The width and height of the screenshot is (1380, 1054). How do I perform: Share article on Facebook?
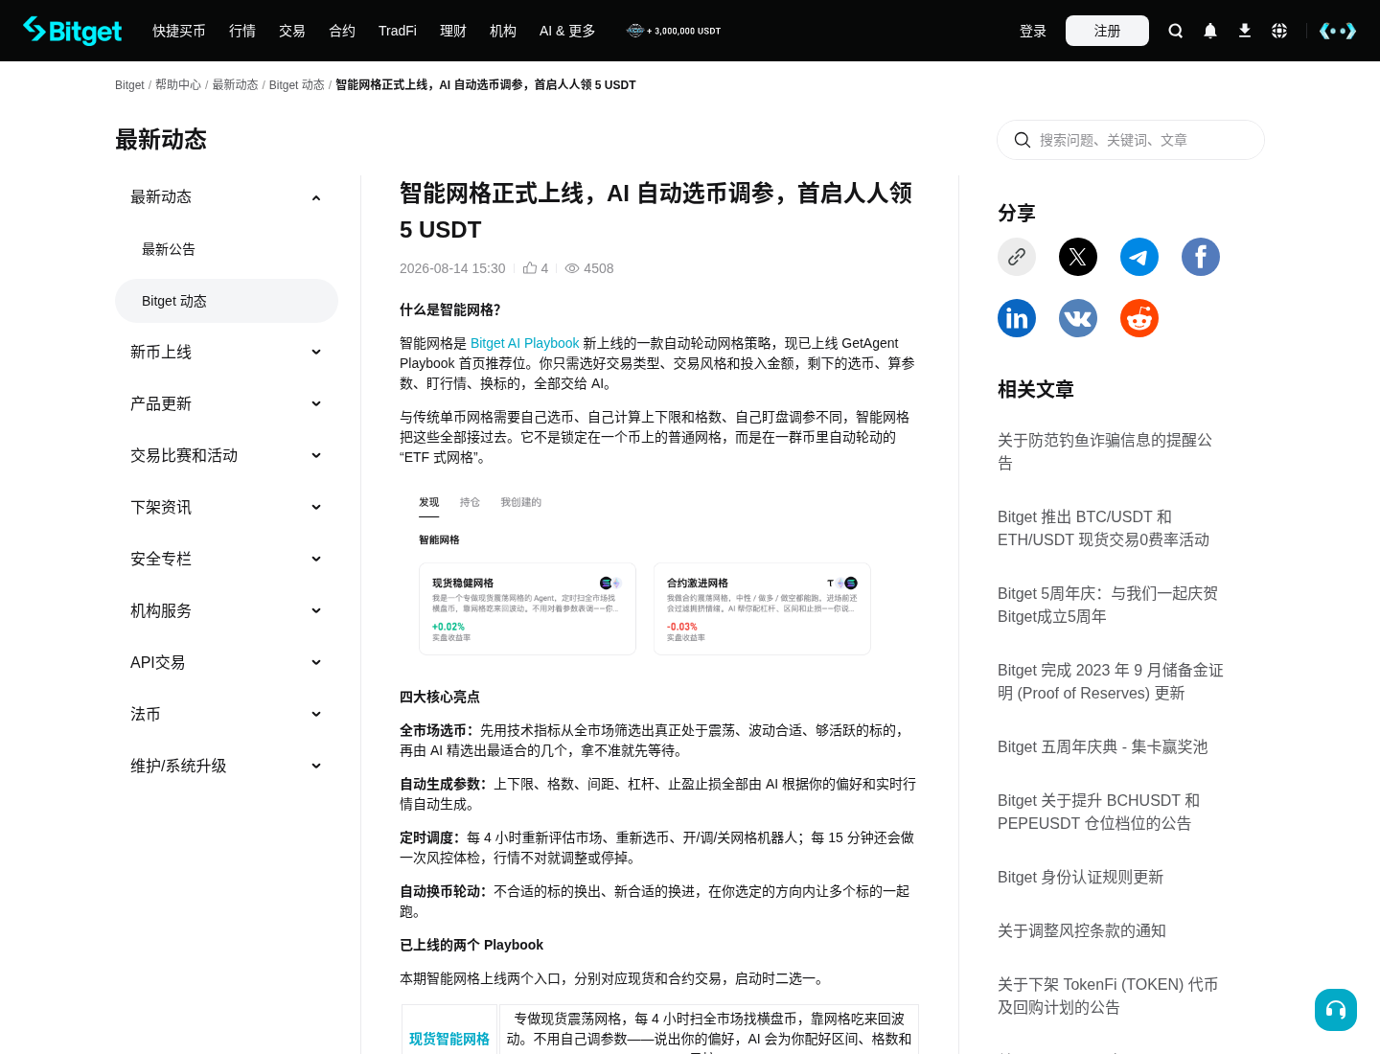point(1201,257)
